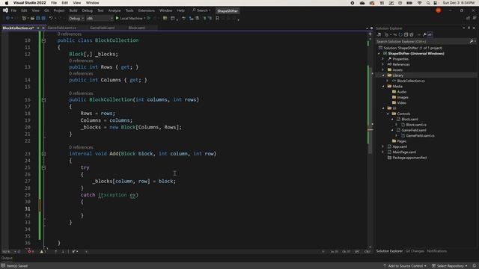Open the Git menu
The image size is (479, 269).
tap(46, 10)
